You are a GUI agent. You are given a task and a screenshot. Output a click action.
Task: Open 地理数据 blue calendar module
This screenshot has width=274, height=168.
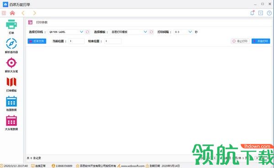point(11,104)
